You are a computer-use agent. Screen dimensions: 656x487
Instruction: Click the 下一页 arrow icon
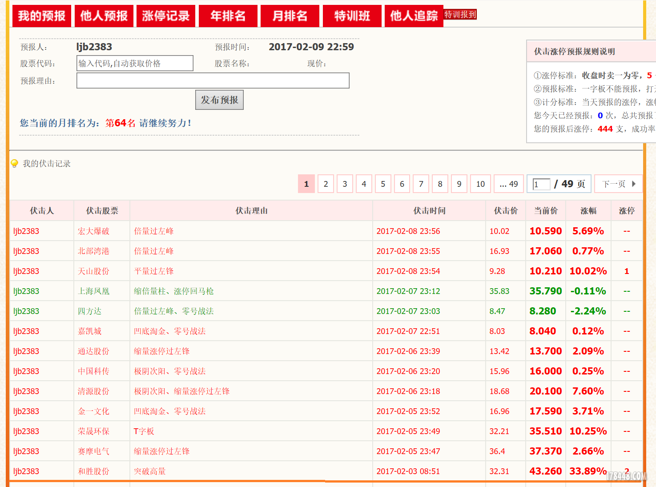click(633, 184)
